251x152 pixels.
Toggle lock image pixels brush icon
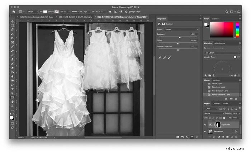tap(213, 118)
